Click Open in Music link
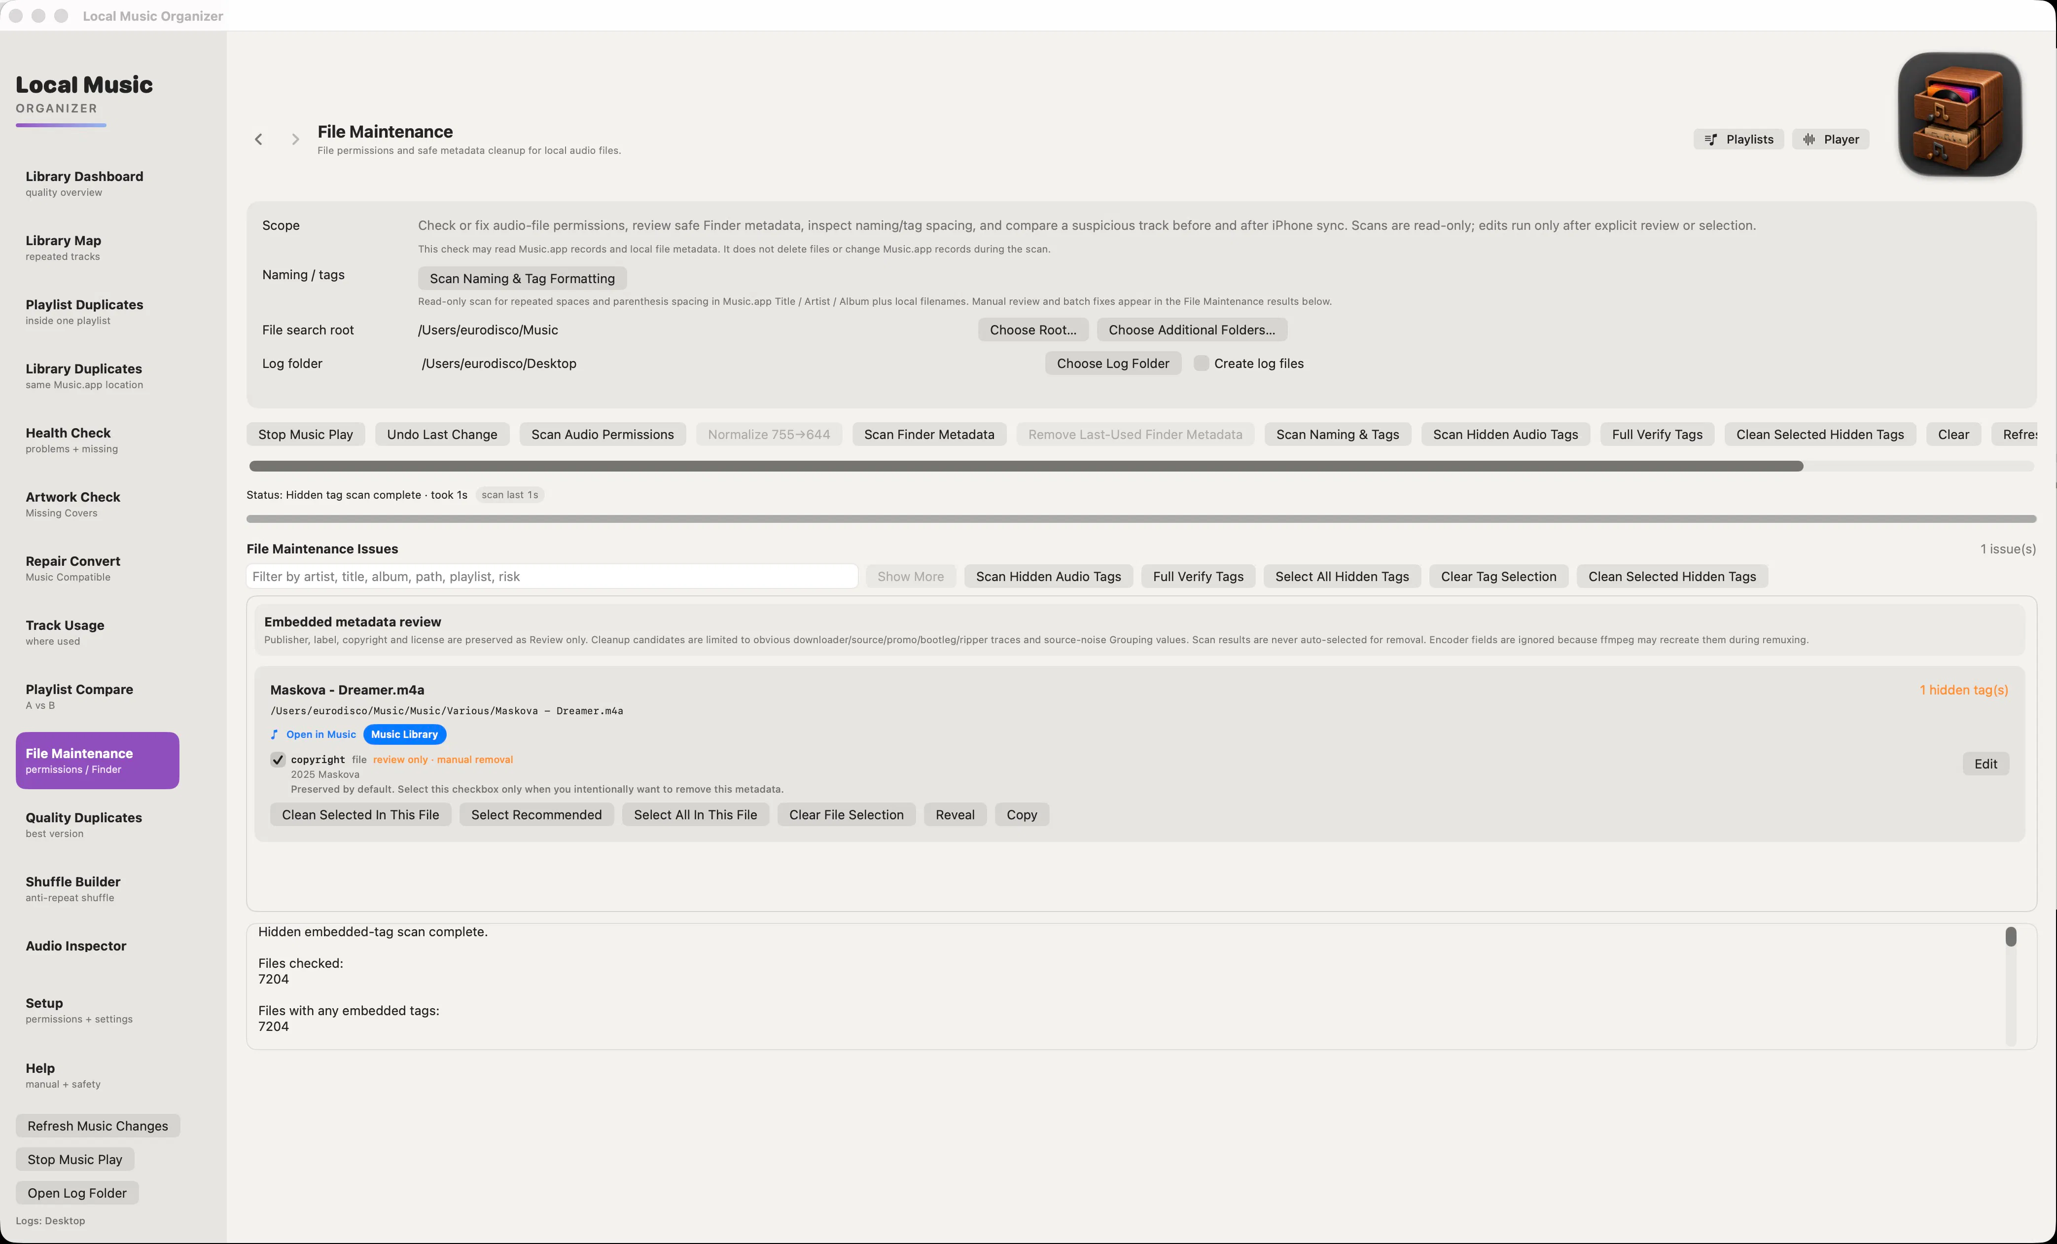The height and width of the screenshot is (1244, 2057). click(x=321, y=735)
